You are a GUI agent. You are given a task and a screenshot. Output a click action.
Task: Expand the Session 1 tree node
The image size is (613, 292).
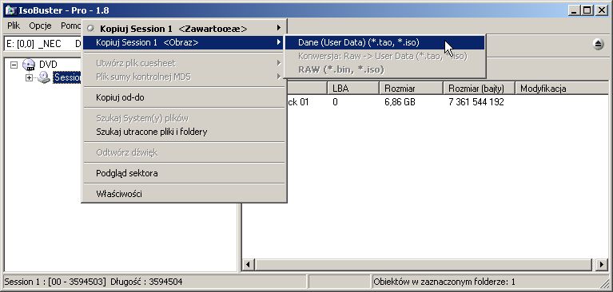point(29,78)
